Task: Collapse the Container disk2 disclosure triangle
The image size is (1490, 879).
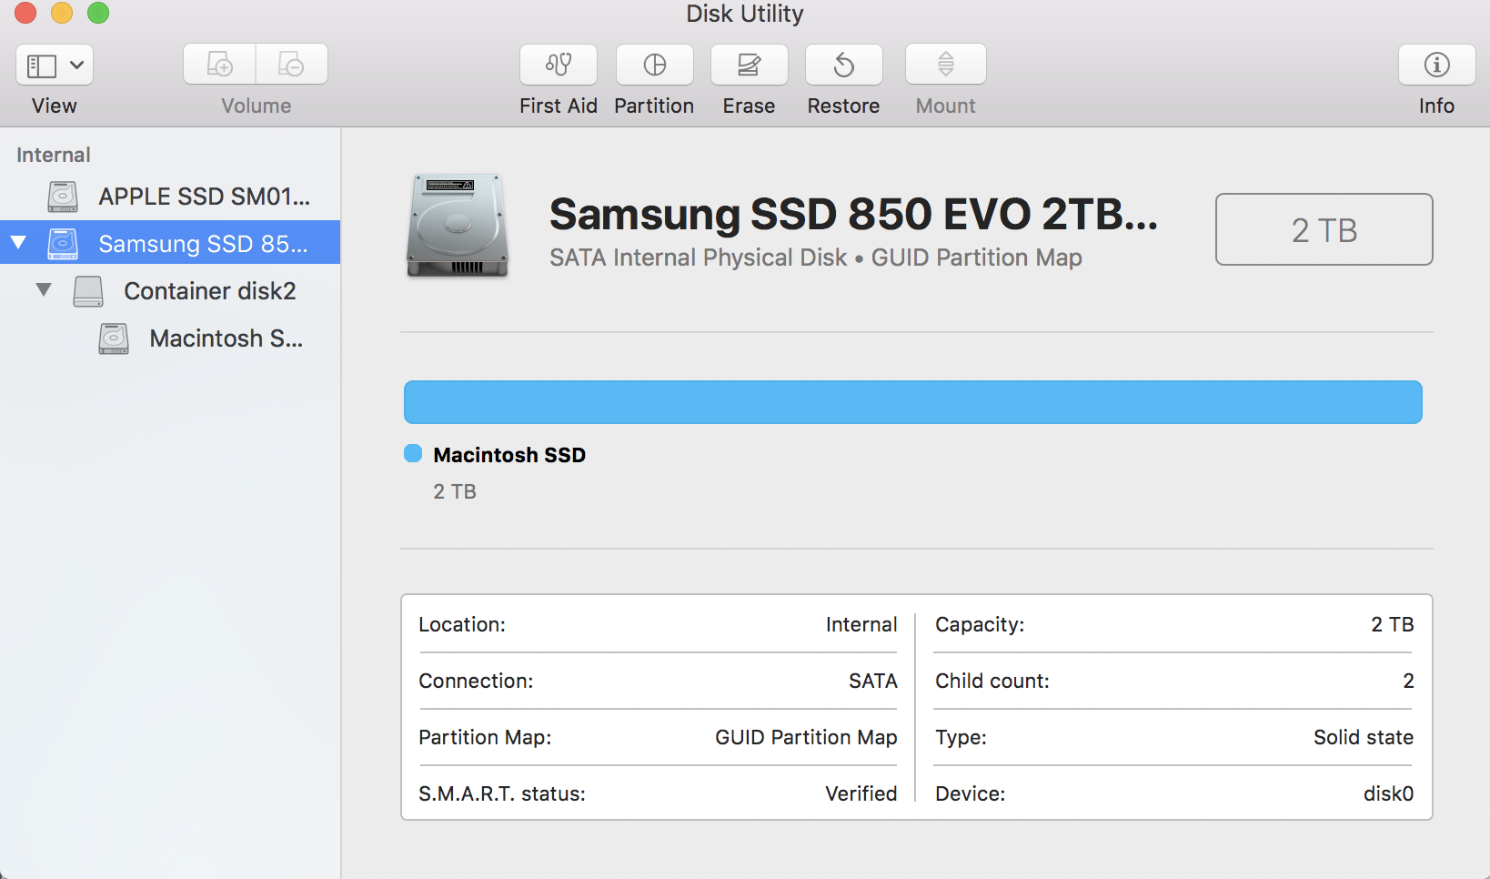Action: 44,290
